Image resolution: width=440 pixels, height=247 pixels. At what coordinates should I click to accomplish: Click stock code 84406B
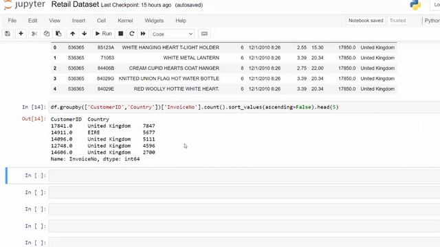[x=106, y=69]
